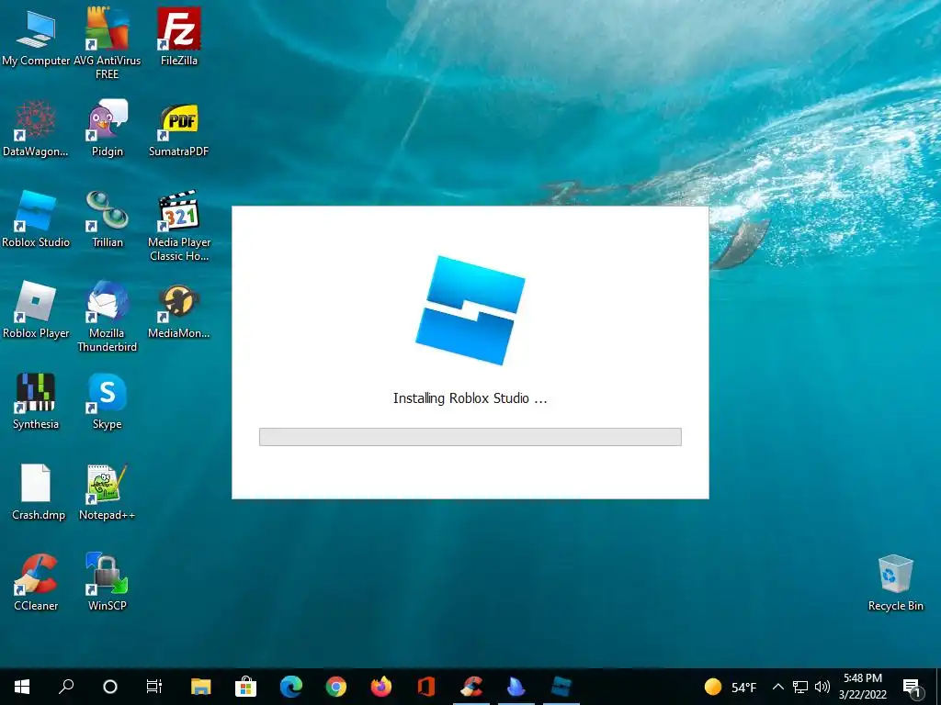Select the CCleaner desktop shortcut
Viewport: 941px width, 705px height.
click(36, 582)
